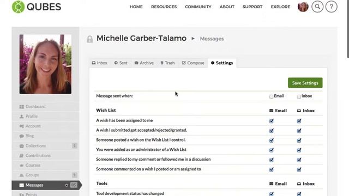349x196 pixels.
Task: Open the Sent tab
Action: click(121, 63)
